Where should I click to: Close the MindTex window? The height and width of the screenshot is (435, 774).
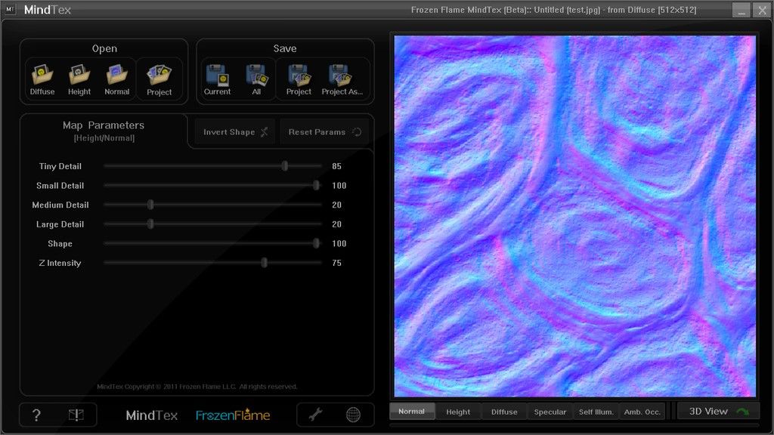pos(762,10)
